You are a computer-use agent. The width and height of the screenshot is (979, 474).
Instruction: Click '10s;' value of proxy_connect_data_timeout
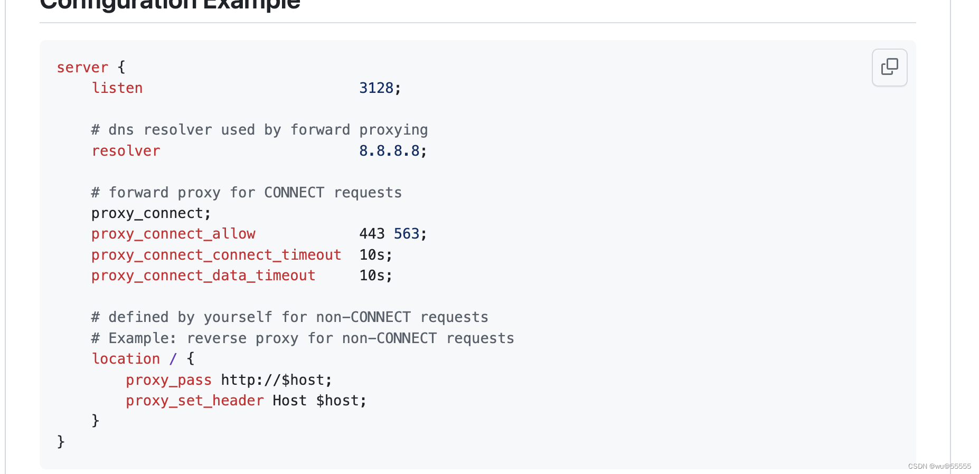(x=376, y=276)
